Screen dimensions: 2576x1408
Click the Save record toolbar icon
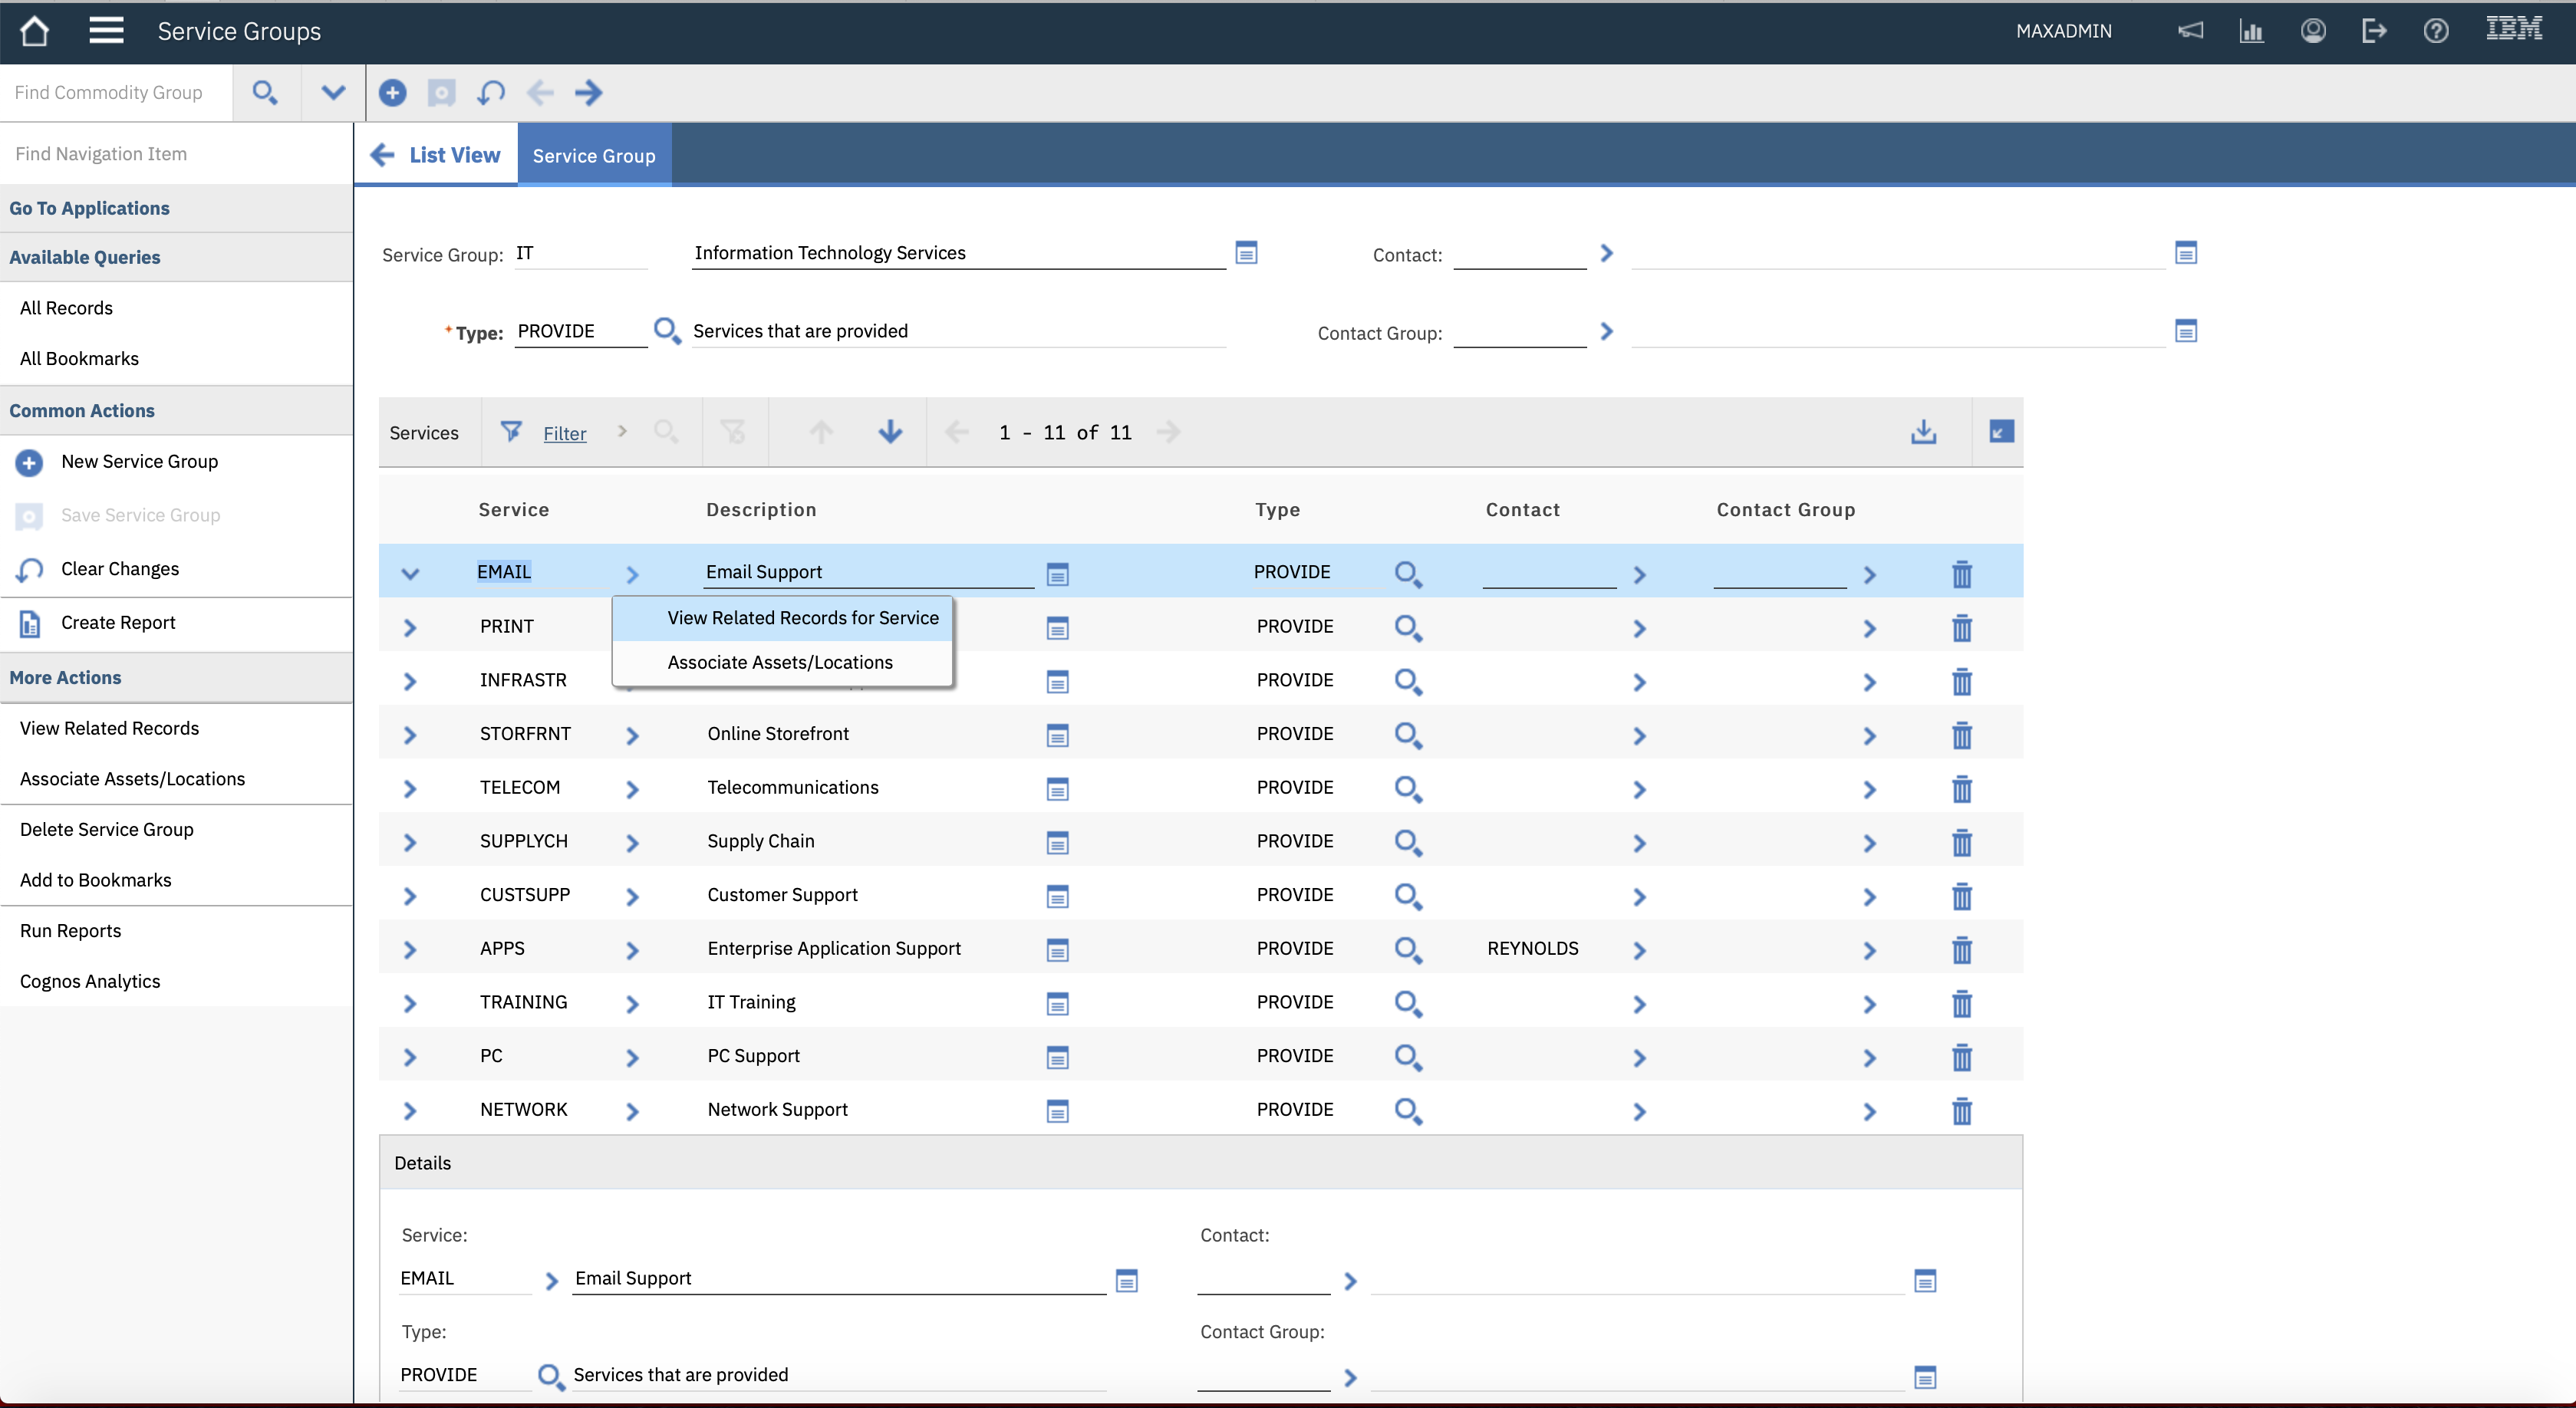click(441, 93)
